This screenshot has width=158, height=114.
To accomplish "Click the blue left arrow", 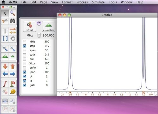I will click(x=5, y=74).
